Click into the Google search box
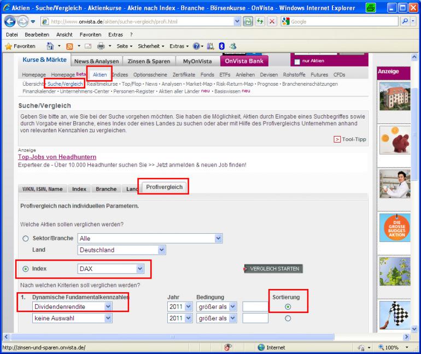Screen dimensions: 421x354 pos(344,21)
